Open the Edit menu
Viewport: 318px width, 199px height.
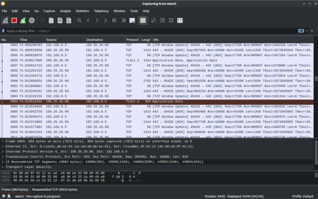15,11
